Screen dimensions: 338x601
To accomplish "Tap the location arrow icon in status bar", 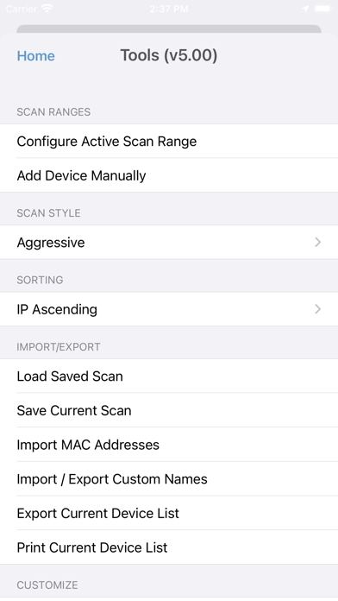I will click(x=305, y=9).
